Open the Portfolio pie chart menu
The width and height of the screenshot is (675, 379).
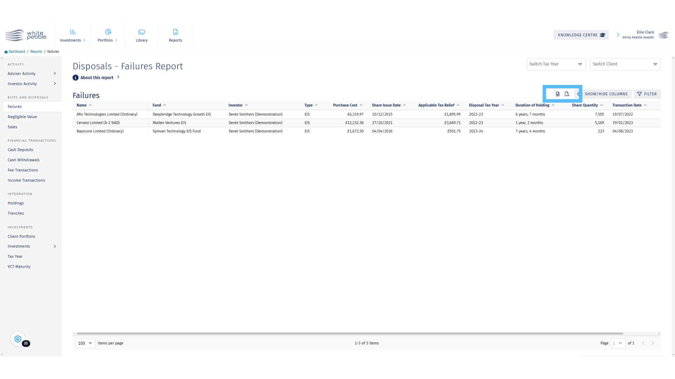tap(108, 35)
